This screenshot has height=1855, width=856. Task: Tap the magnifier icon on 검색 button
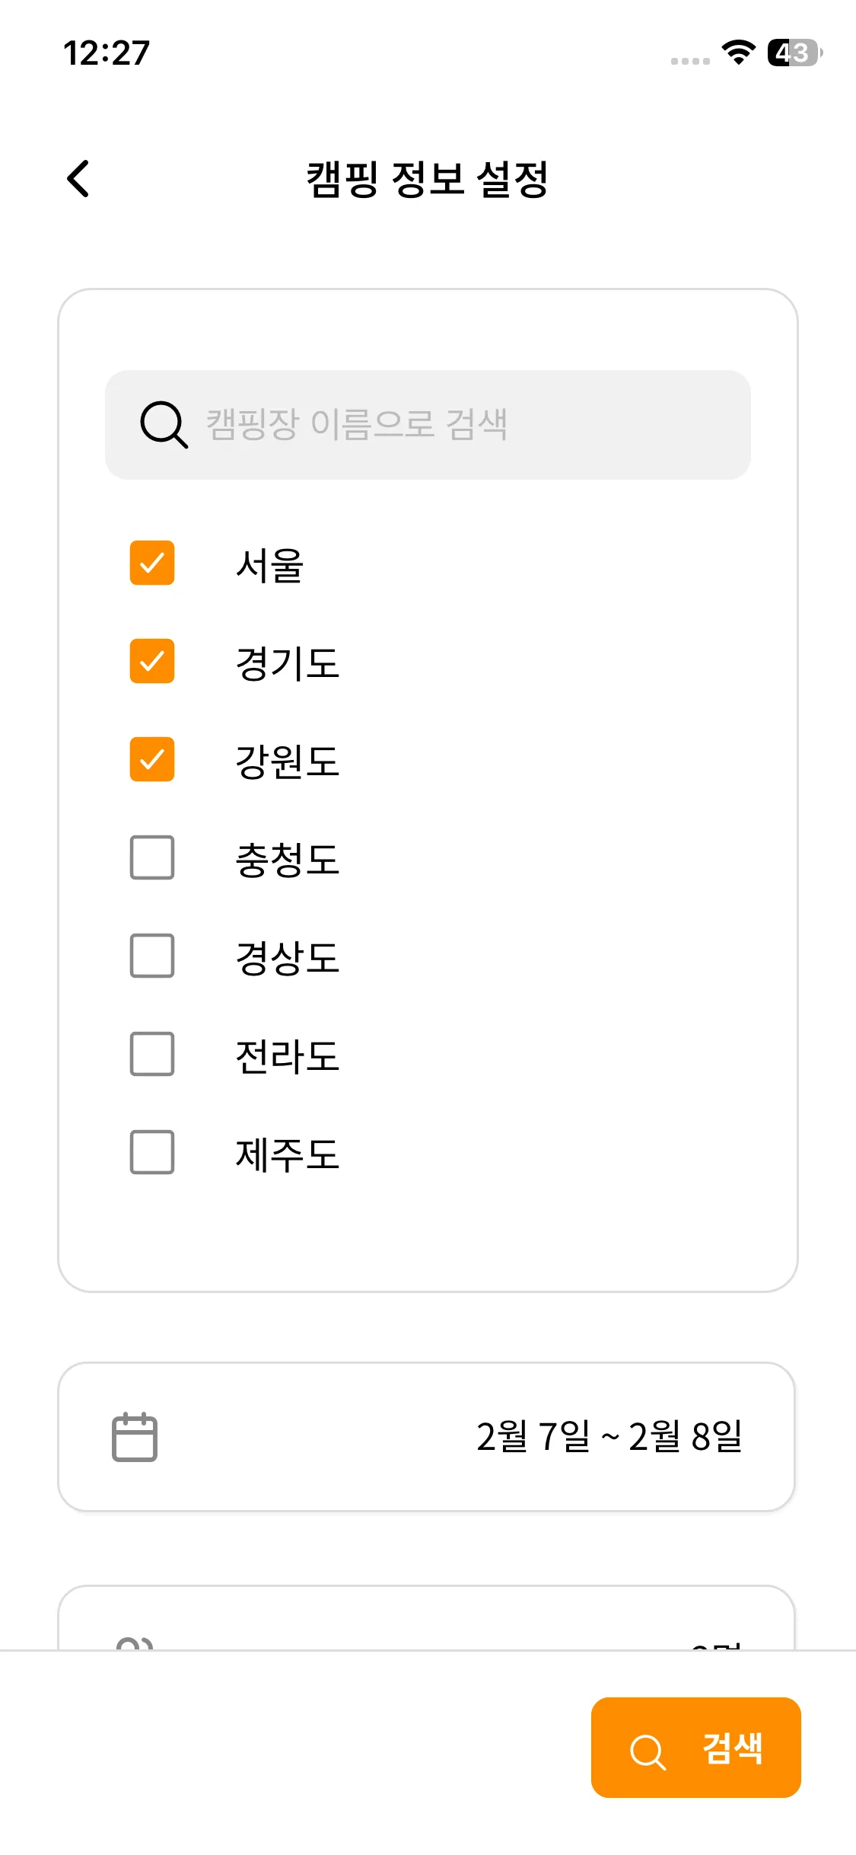click(x=648, y=1751)
